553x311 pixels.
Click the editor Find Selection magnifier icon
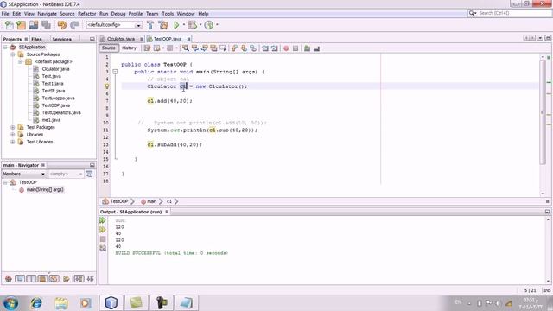(x=186, y=48)
